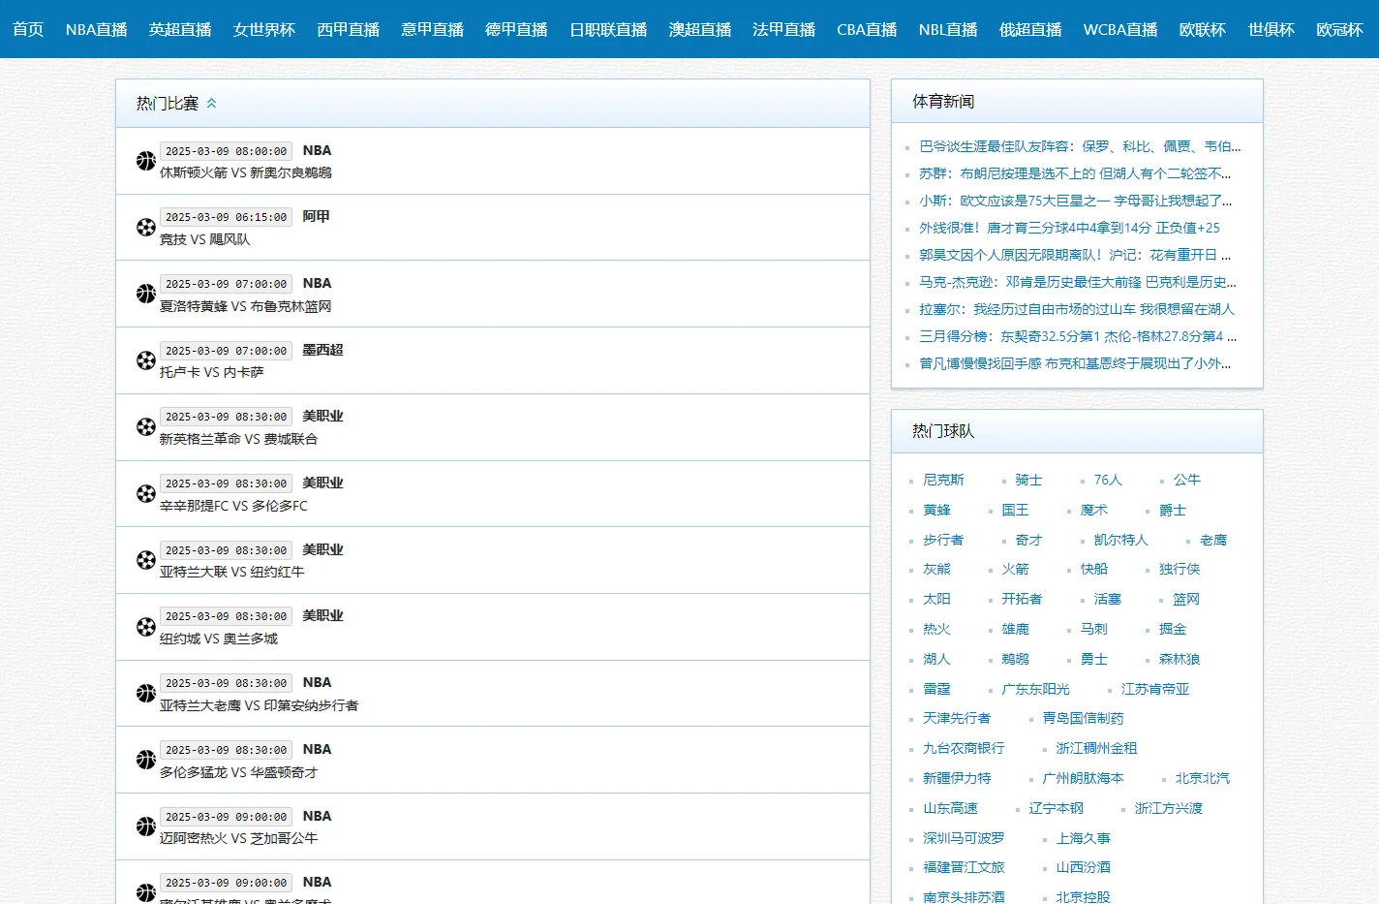Read the news 小斯：欧文应该是75大巨星之一
The height and width of the screenshot is (904, 1379).
pos(1076,201)
